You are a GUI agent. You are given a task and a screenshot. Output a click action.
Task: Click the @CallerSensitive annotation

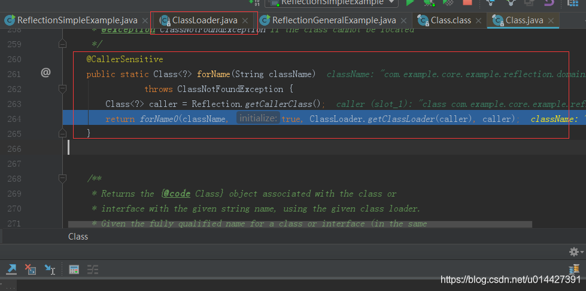(x=125, y=59)
